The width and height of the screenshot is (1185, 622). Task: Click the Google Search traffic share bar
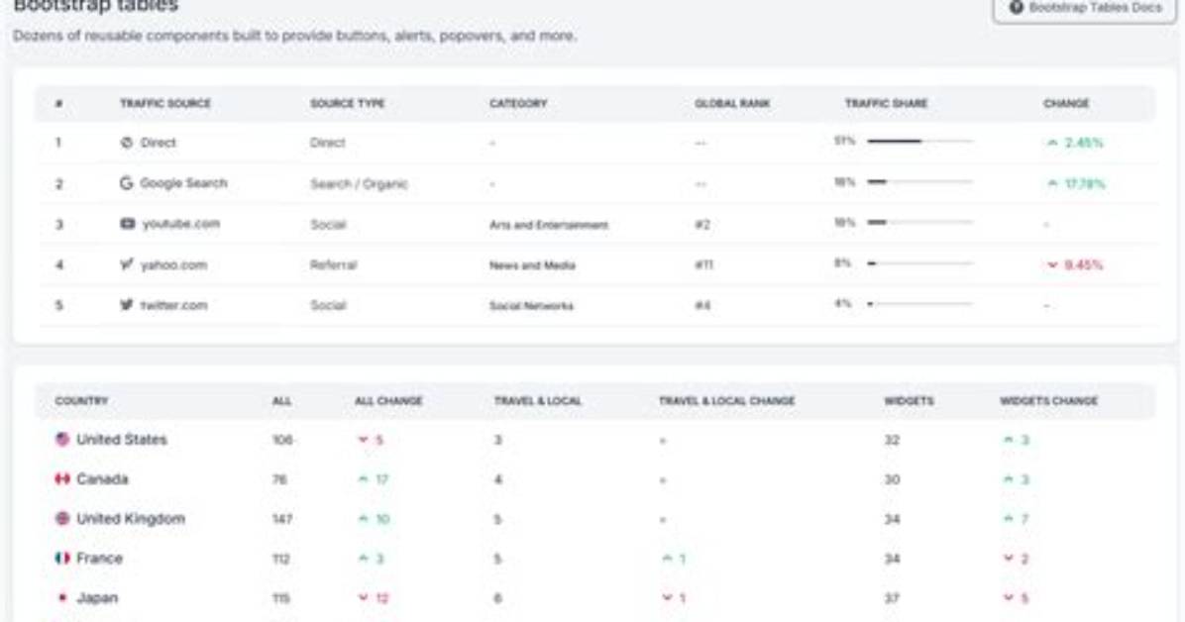(x=919, y=182)
